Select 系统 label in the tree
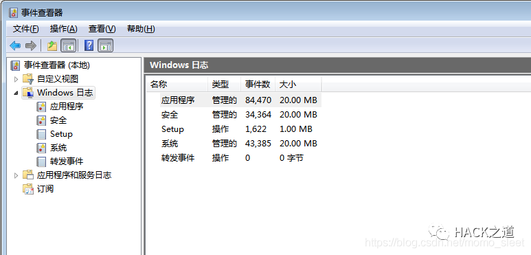This screenshot has height=255, width=531. click(x=58, y=148)
